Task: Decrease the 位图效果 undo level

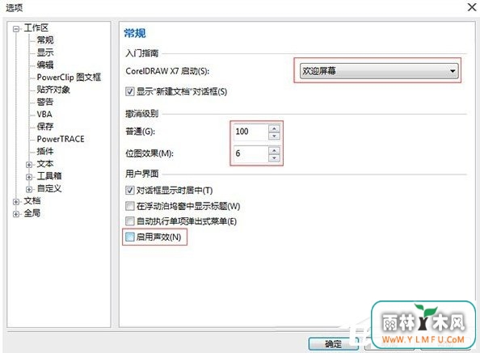Action: (x=274, y=158)
